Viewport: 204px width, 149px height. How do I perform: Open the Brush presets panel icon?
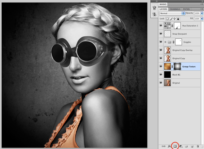(x=154, y=8)
